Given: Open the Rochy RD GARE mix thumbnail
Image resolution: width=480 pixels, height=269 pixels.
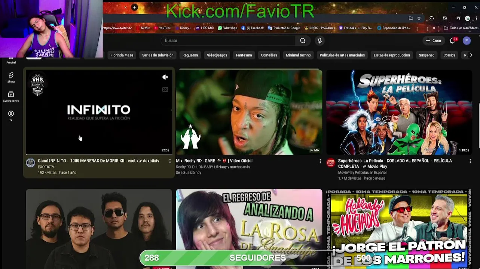Looking at the screenshot, I should click(x=249, y=112).
